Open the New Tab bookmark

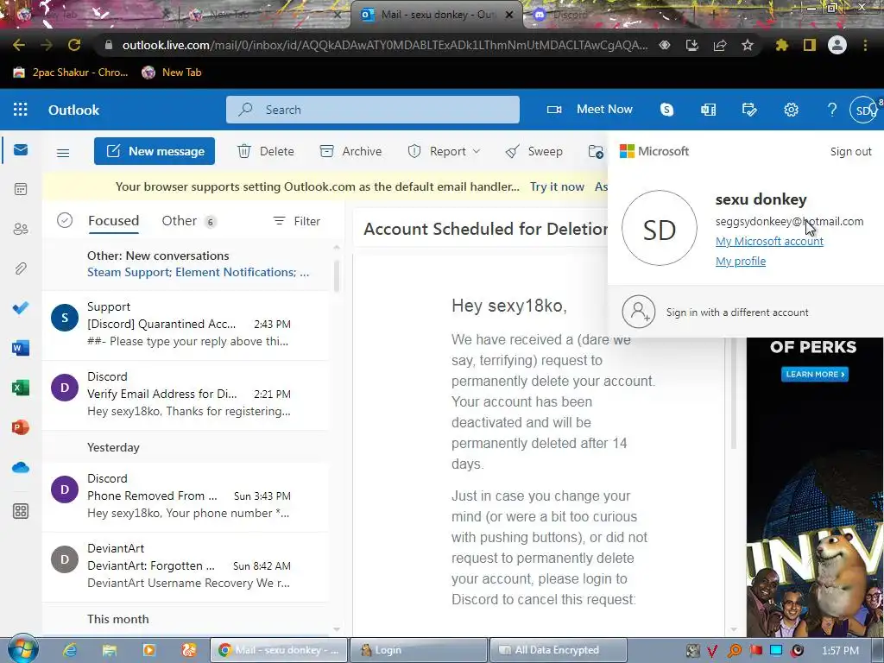tap(172, 73)
